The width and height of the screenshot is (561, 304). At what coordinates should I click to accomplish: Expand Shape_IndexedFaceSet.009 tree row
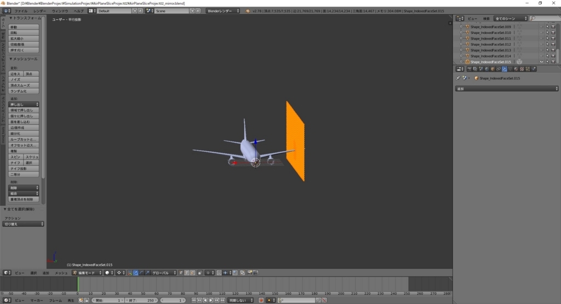point(461,27)
